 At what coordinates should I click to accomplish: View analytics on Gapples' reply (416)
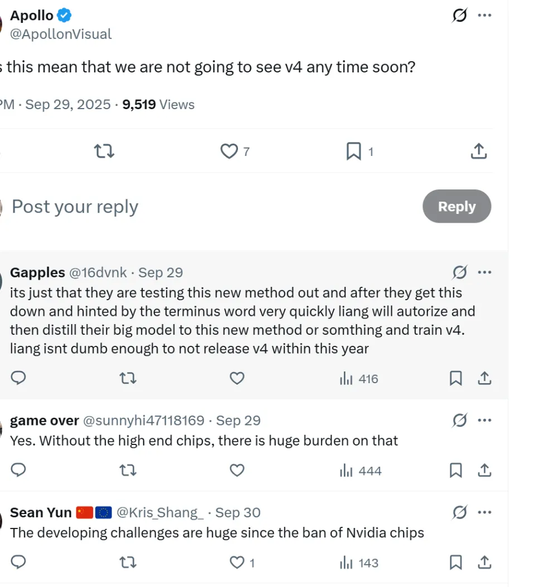click(x=359, y=379)
